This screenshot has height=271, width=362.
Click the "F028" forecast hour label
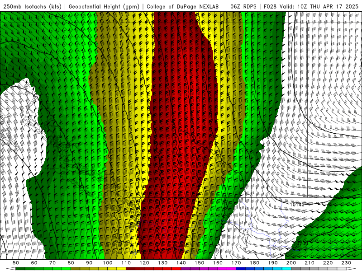click(x=270, y=7)
